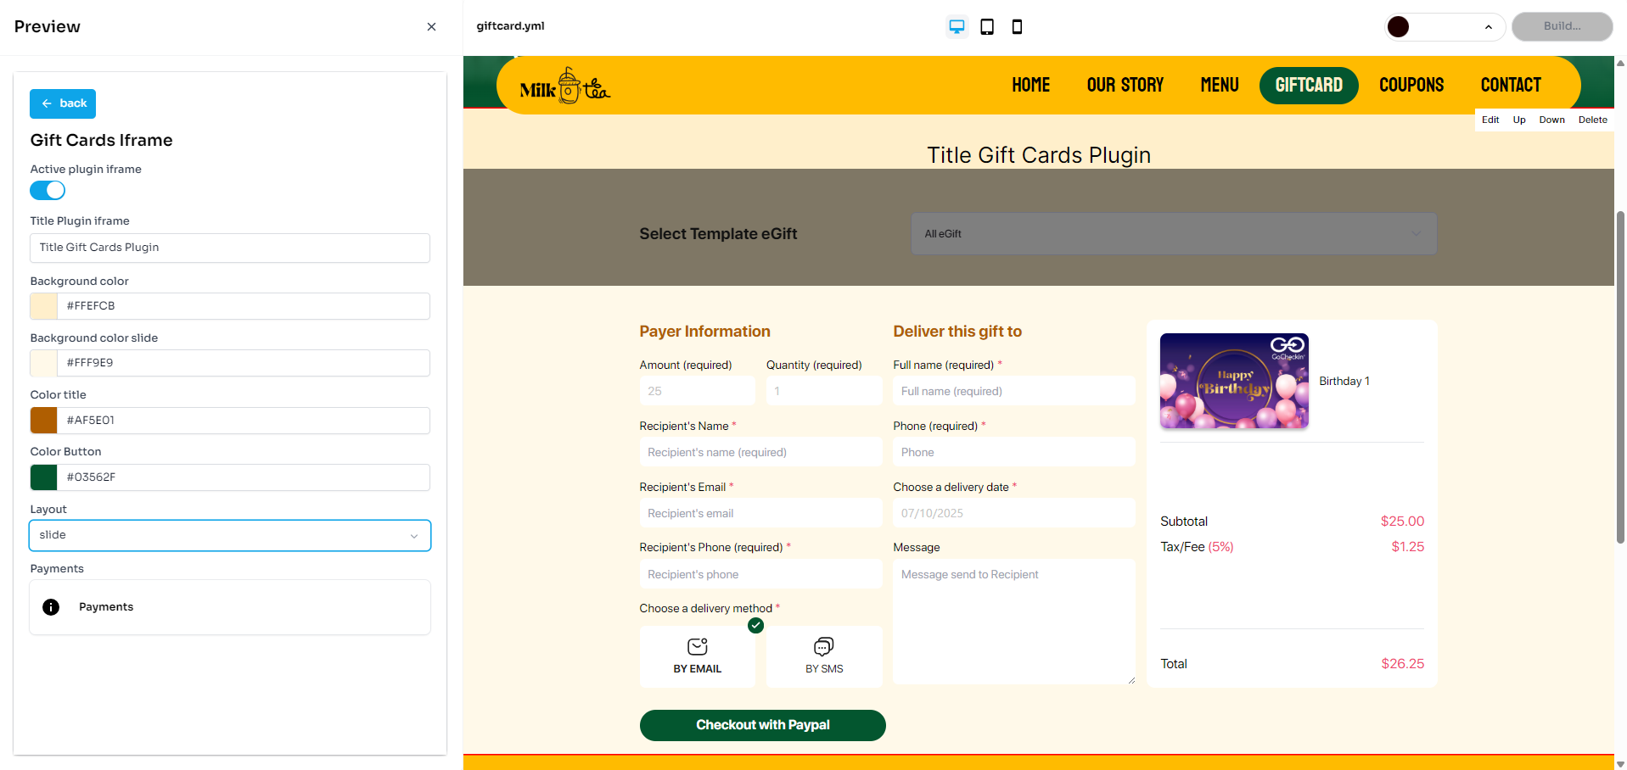
Task: Go to OUR STORY page
Action: pyautogui.click(x=1125, y=86)
